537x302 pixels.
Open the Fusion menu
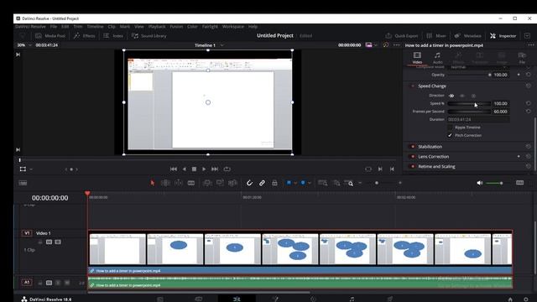[176, 26]
